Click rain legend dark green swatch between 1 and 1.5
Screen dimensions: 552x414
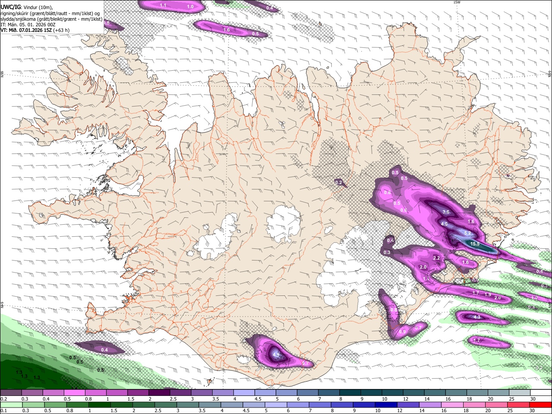click(x=99, y=405)
